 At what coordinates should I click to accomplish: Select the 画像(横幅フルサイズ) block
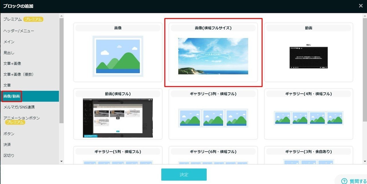tap(213, 52)
